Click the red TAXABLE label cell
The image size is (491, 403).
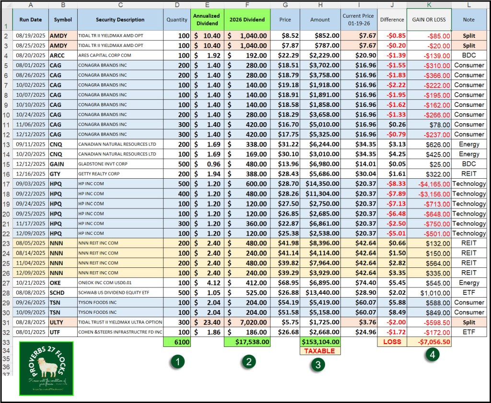(320, 351)
